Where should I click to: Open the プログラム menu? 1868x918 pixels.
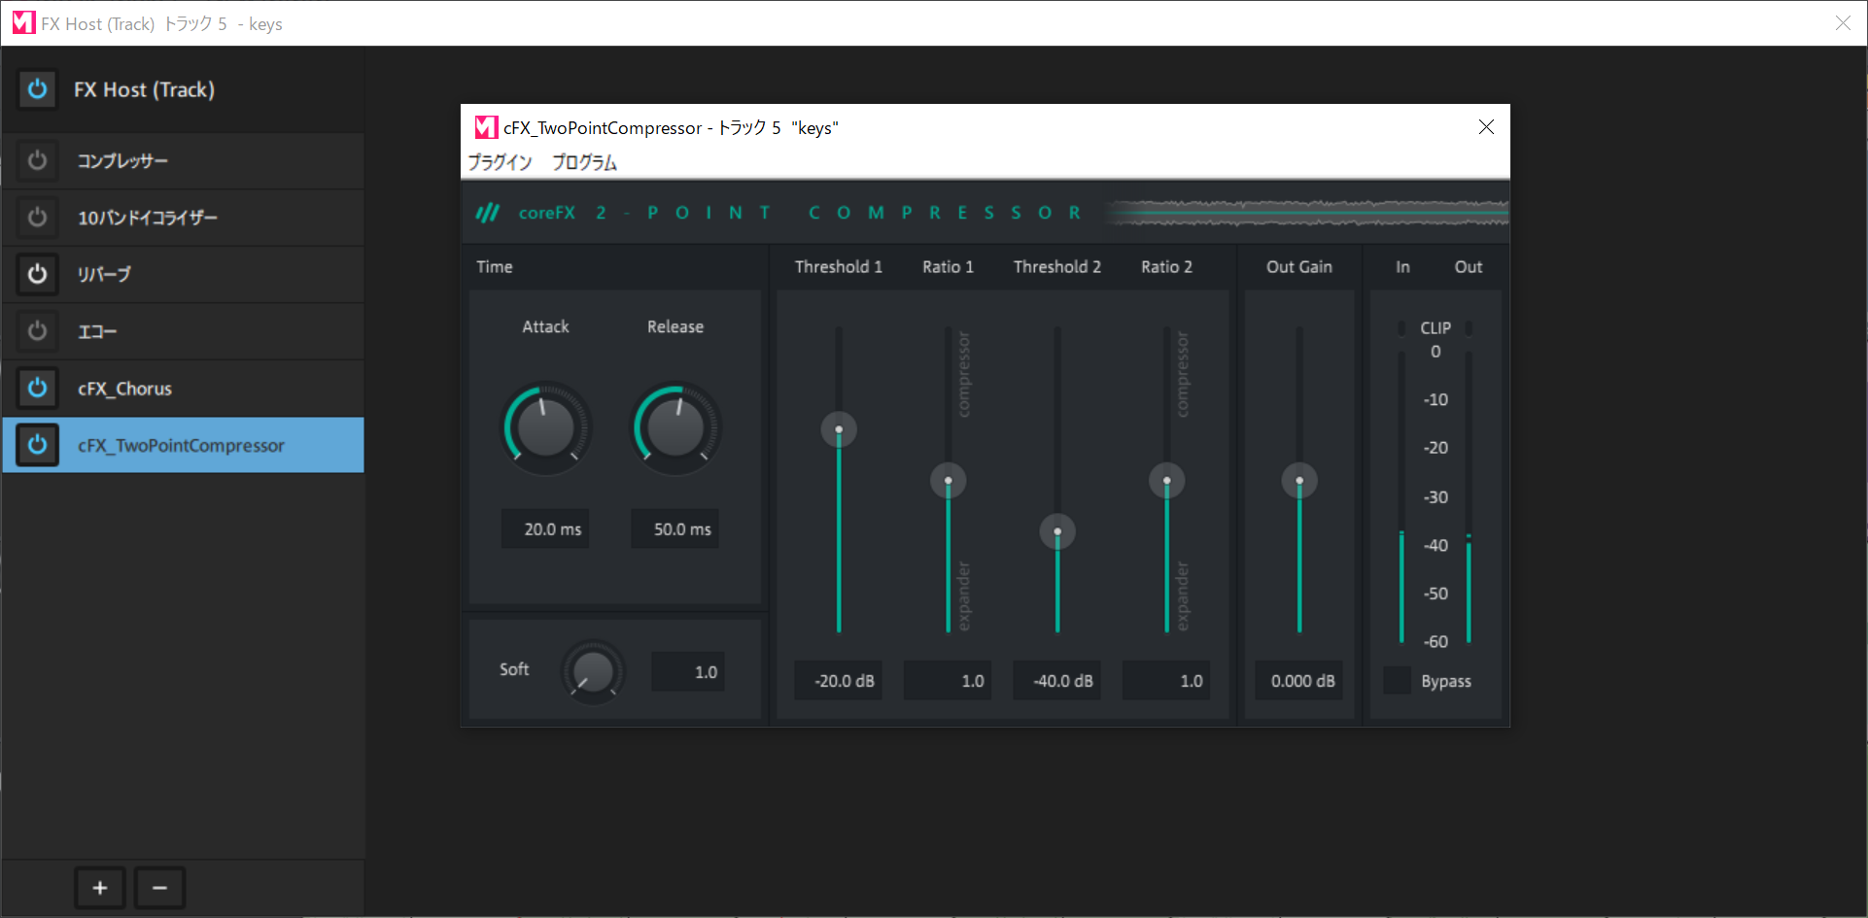[x=584, y=162]
